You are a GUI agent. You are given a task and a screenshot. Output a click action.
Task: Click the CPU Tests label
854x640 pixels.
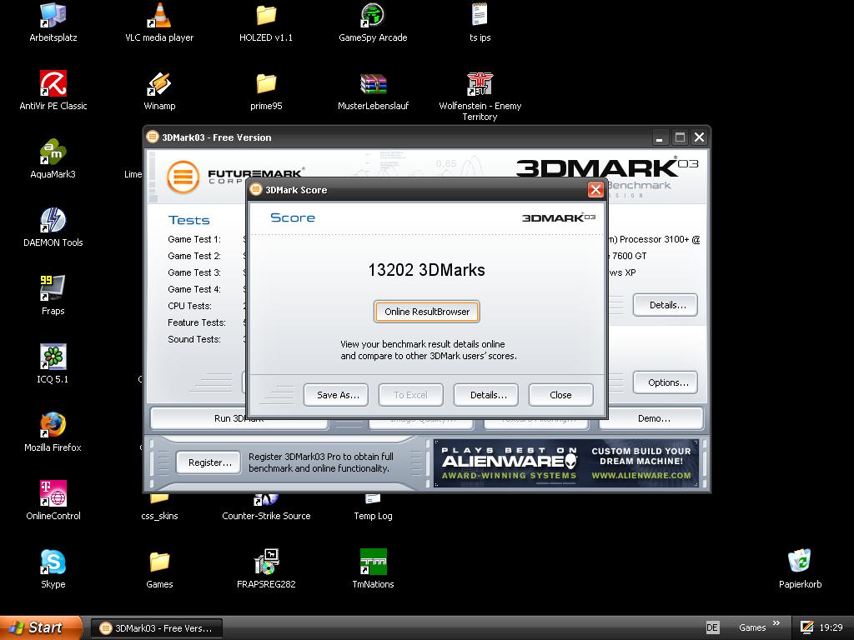(189, 306)
